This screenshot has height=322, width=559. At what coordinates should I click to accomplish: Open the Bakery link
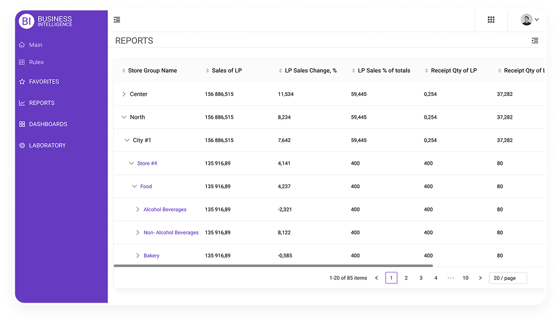click(x=151, y=256)
